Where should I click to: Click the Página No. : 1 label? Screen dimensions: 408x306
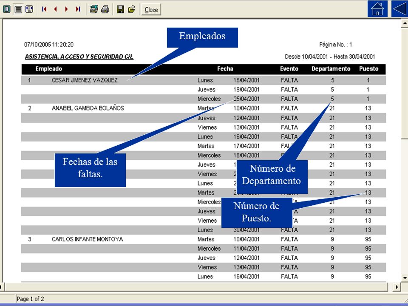[336, 45]
